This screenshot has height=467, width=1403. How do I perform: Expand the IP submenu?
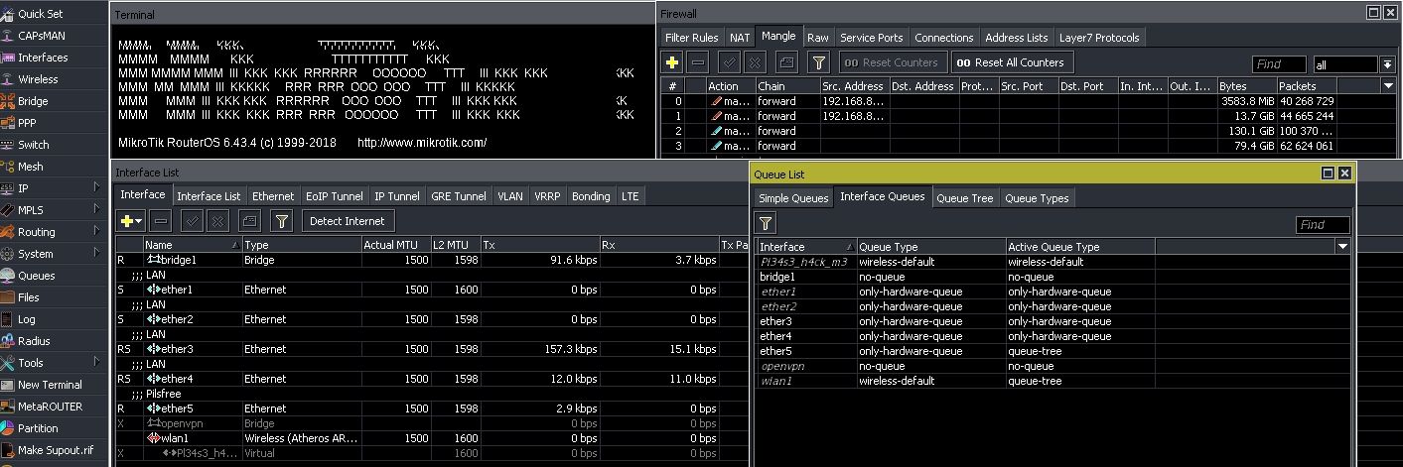(x=96, y=188)
